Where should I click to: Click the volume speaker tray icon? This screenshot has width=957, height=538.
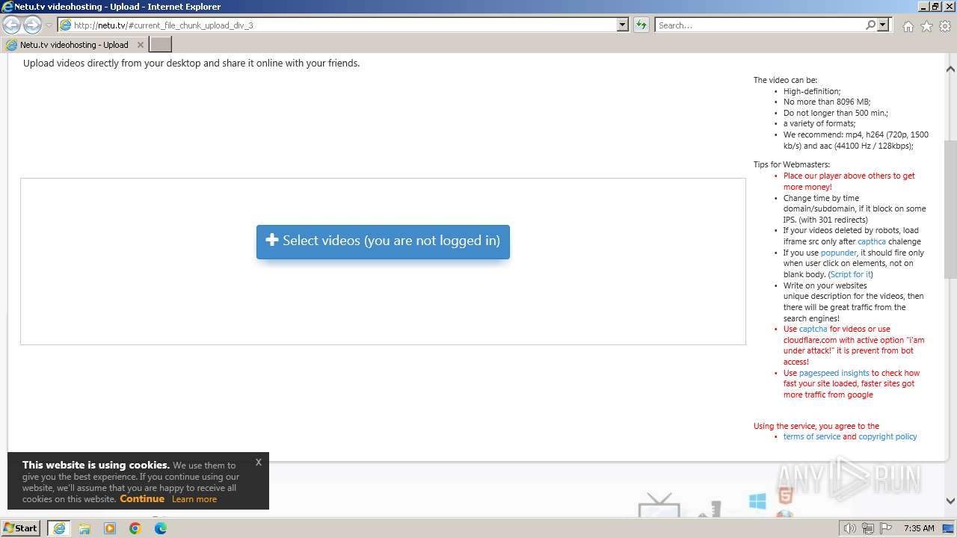coord(849,528)
